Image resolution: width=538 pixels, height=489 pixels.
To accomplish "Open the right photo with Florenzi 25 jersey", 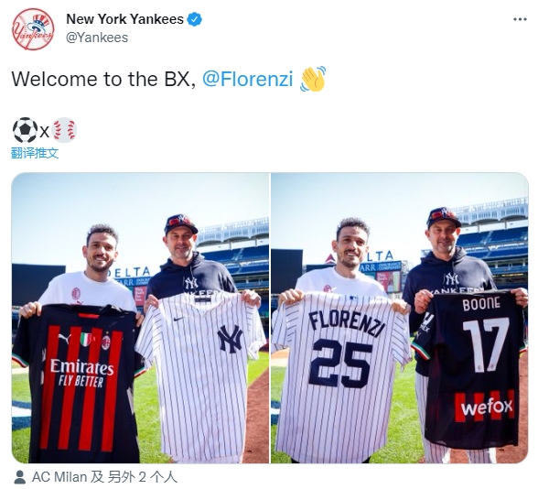I will click(400, 318).
